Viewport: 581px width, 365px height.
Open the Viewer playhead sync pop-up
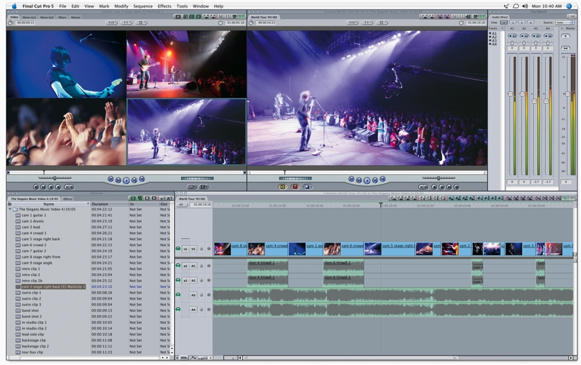(x=126, y=23)
